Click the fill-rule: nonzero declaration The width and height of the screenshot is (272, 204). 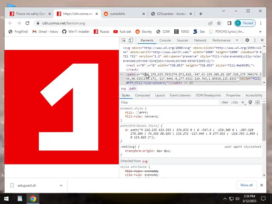tap(142, 116)
